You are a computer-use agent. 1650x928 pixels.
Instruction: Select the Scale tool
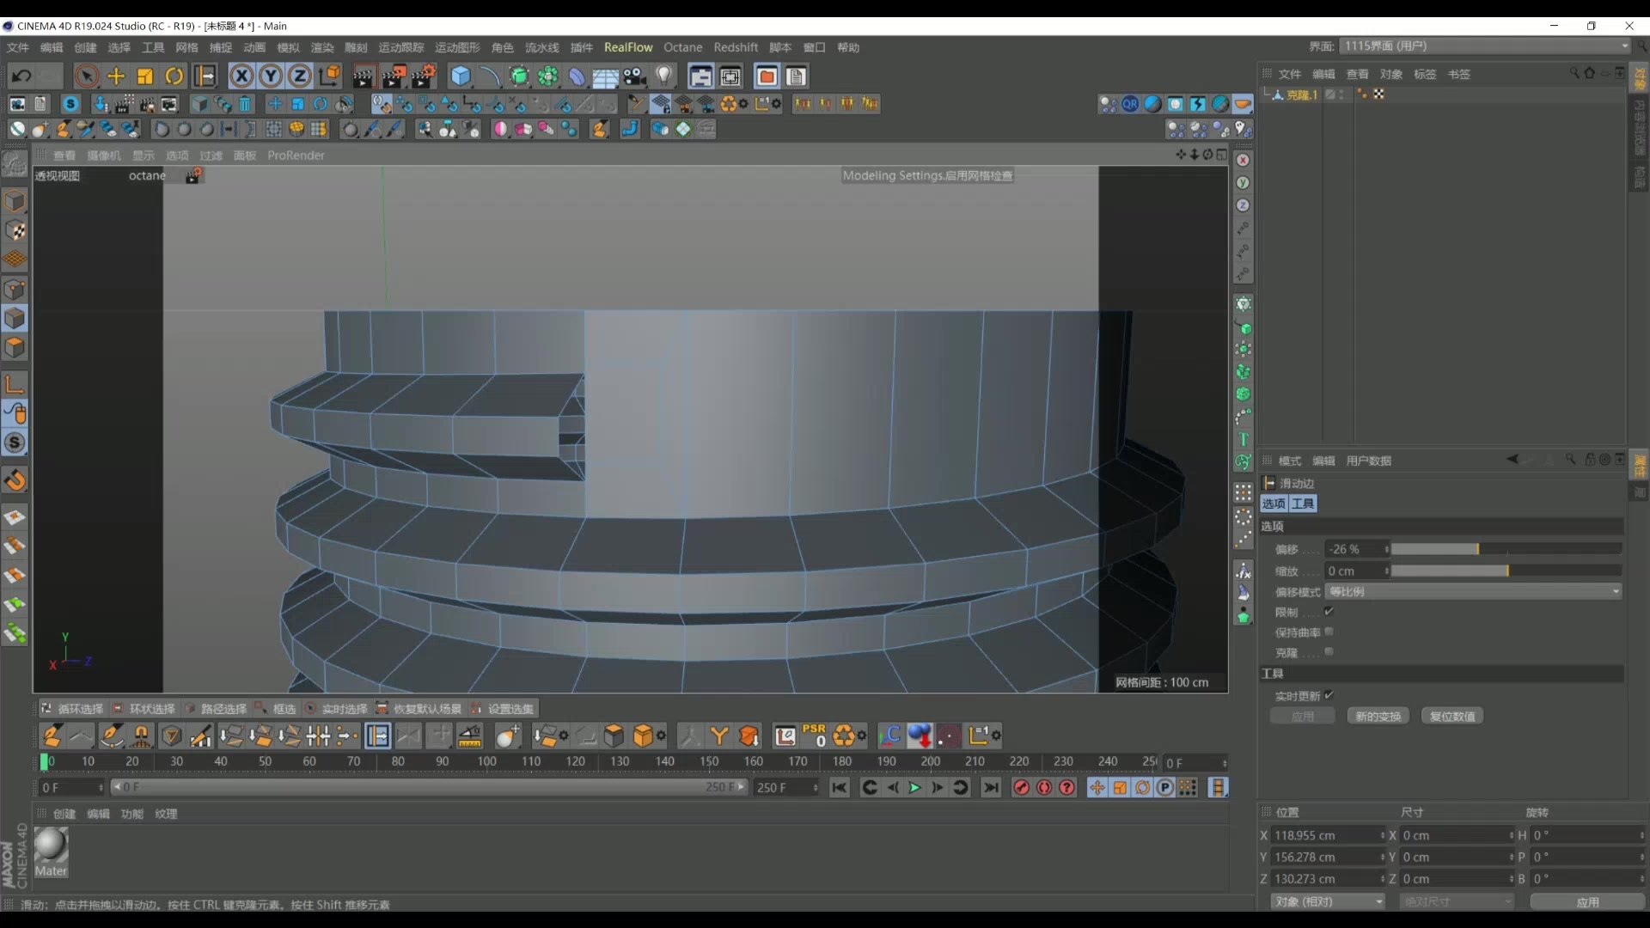144,76
